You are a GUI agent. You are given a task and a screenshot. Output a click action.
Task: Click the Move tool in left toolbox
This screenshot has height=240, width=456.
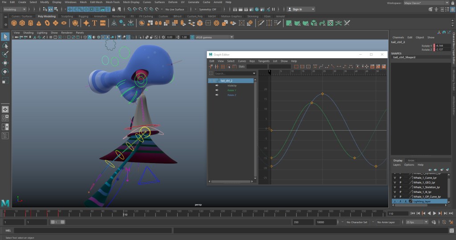point(5,63)
